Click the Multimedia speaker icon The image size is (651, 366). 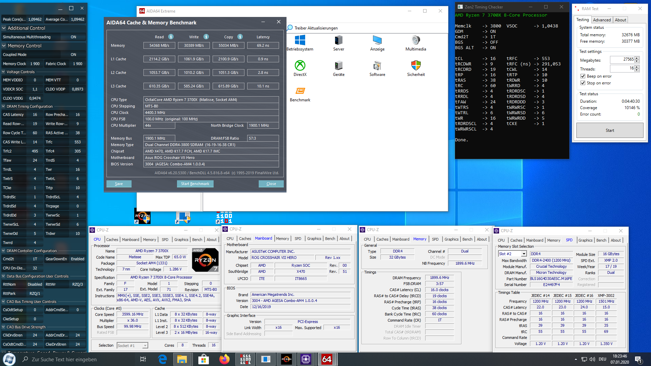(416, 40)
